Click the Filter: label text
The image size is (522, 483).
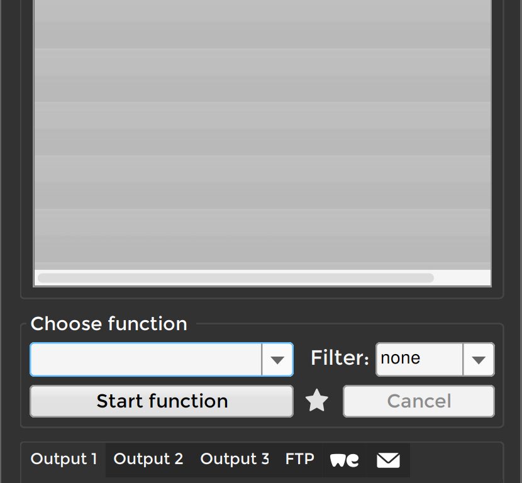coord(340,358)
